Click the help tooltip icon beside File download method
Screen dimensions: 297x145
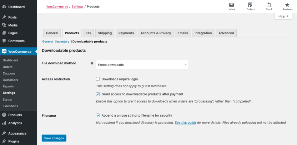(92, 63)
